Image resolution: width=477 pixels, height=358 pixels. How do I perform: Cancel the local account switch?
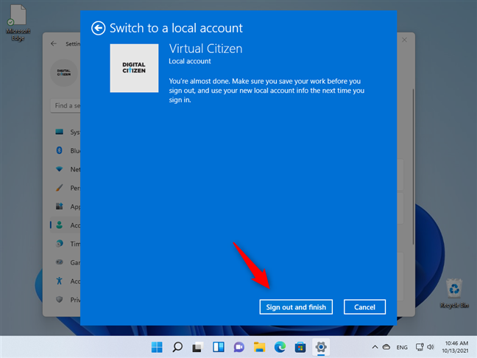click(364, 307)
